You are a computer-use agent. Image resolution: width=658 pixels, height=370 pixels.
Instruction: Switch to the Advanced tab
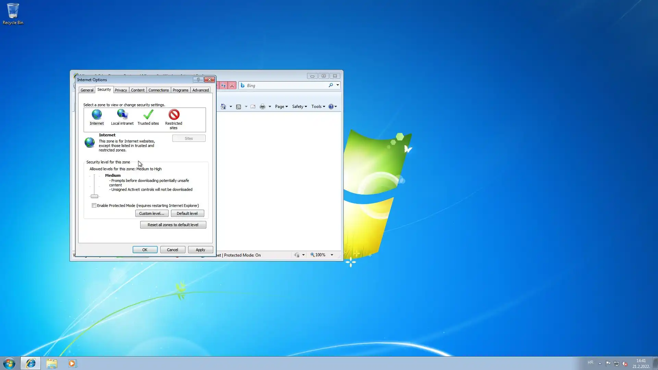pyautogui.click(x=200, y=90)
